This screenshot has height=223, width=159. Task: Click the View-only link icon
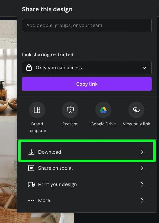(x=136, y=110)
